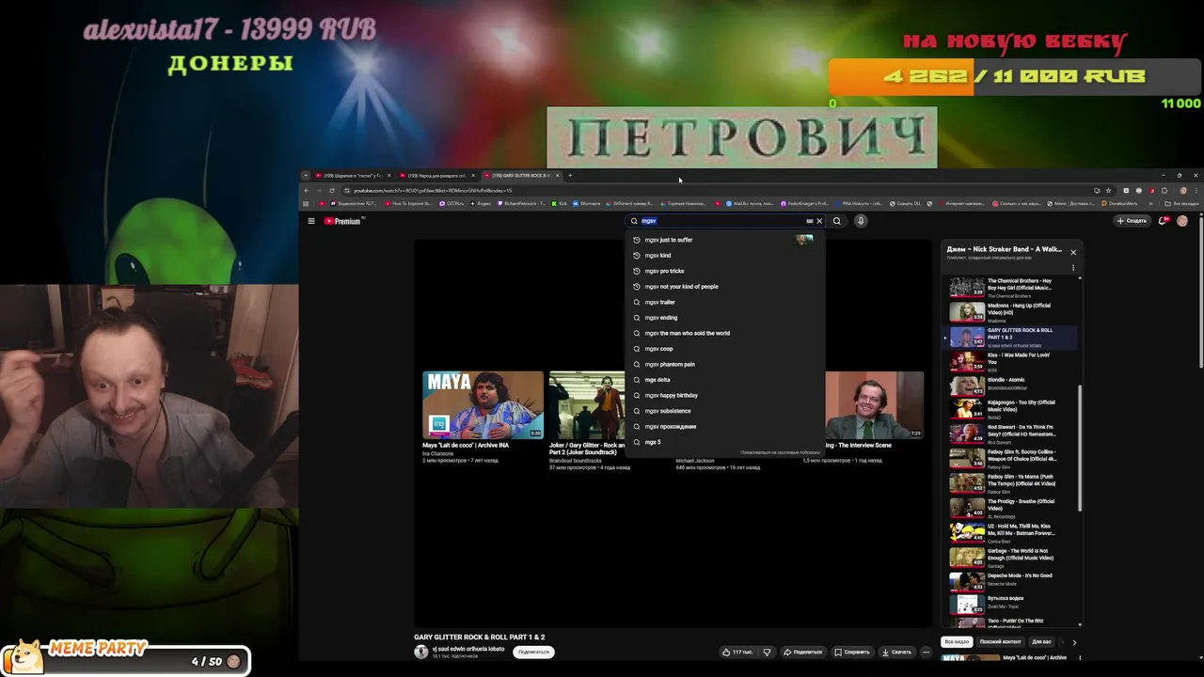Select suggestion 'mgsv the man who sold the world'

(x=724, y=333)
